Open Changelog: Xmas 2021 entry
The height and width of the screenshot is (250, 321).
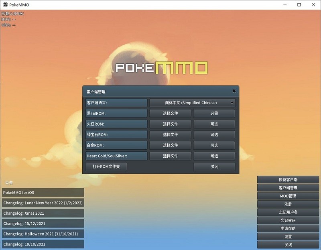pos(43,213)
